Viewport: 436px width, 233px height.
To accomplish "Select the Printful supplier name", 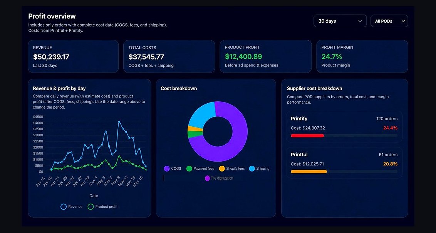I will pos(299,155).
